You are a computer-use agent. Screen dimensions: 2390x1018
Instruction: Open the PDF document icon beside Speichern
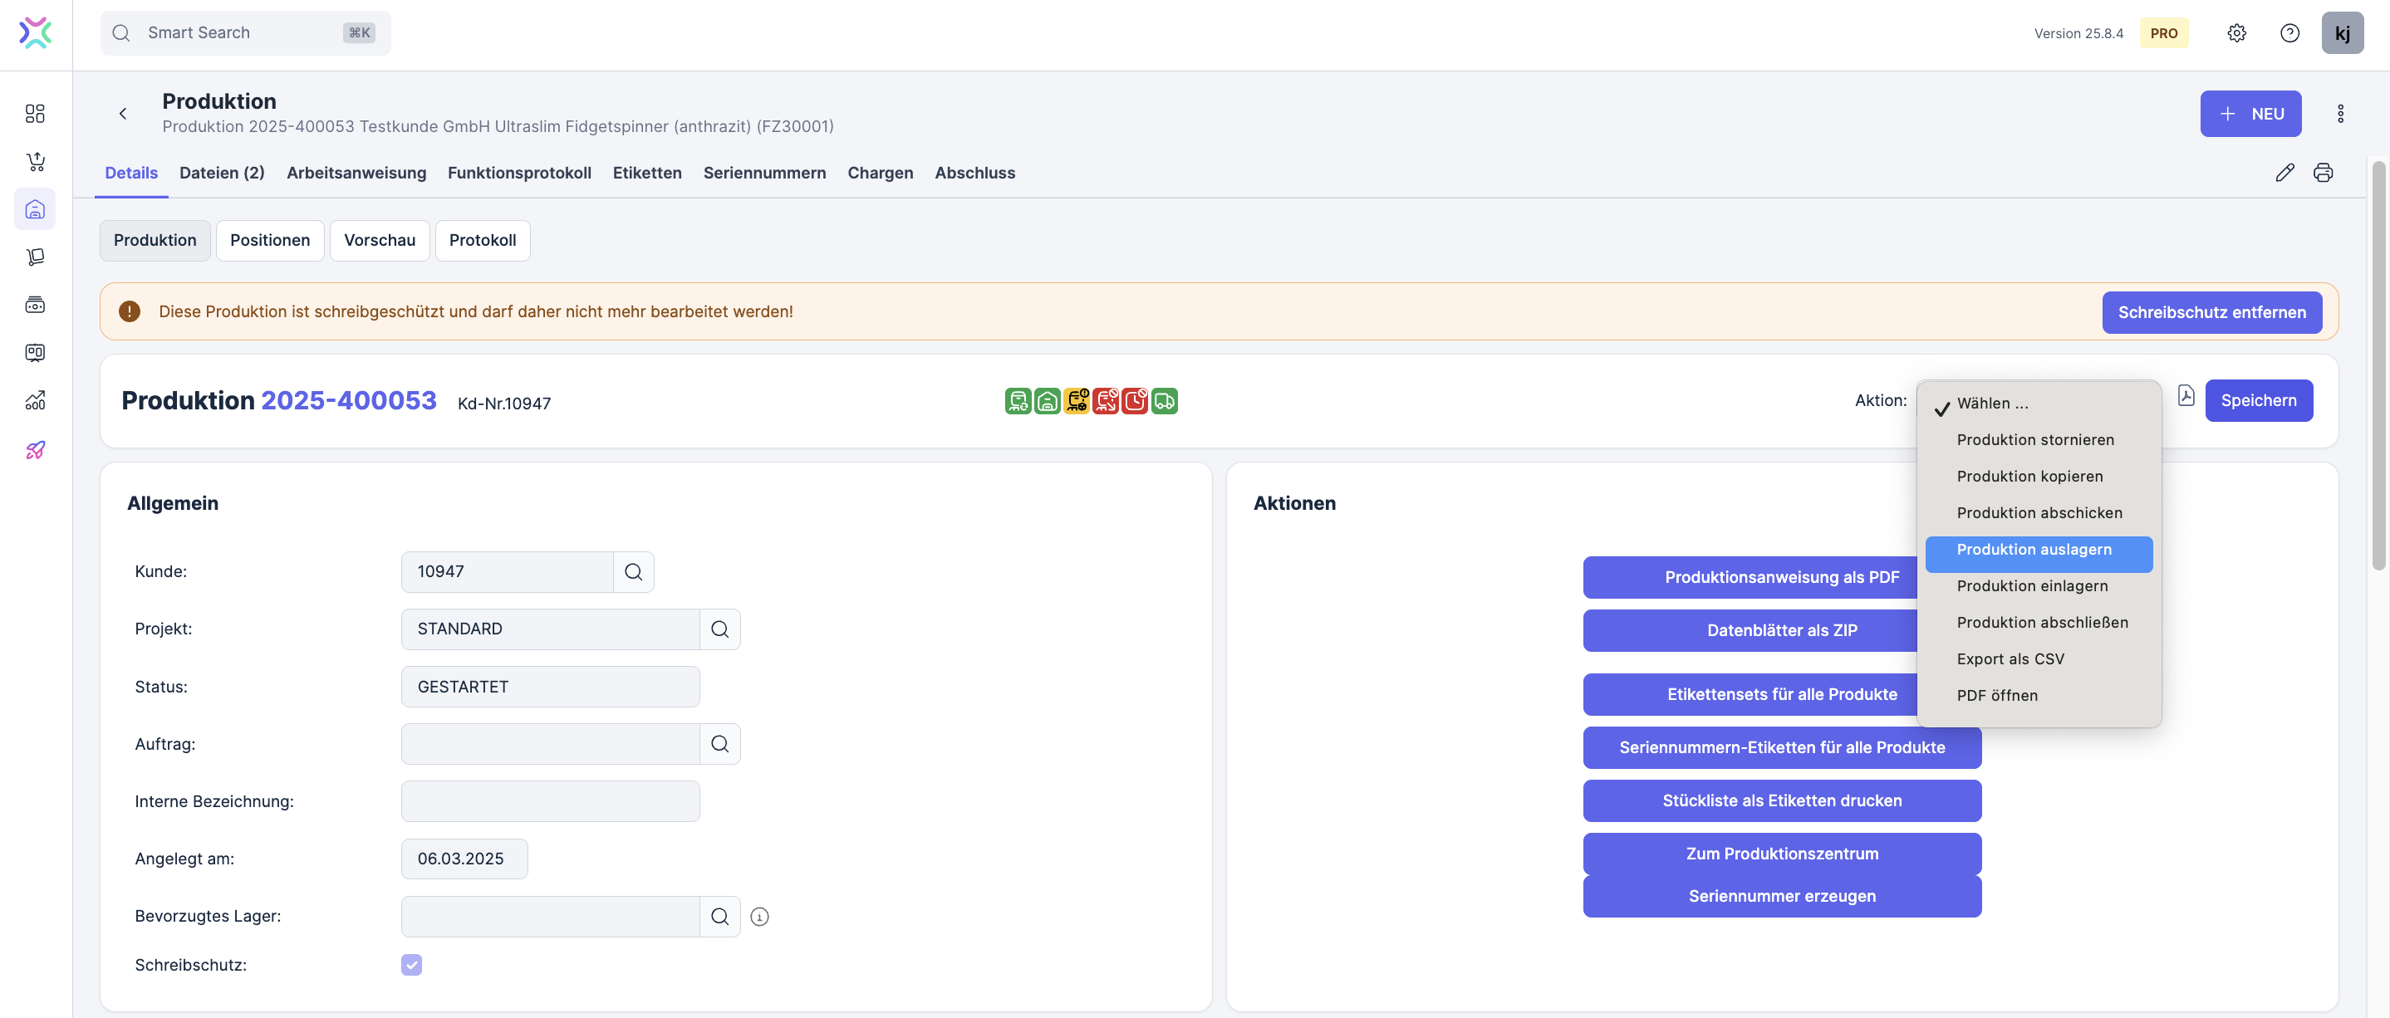(2186, 396)
